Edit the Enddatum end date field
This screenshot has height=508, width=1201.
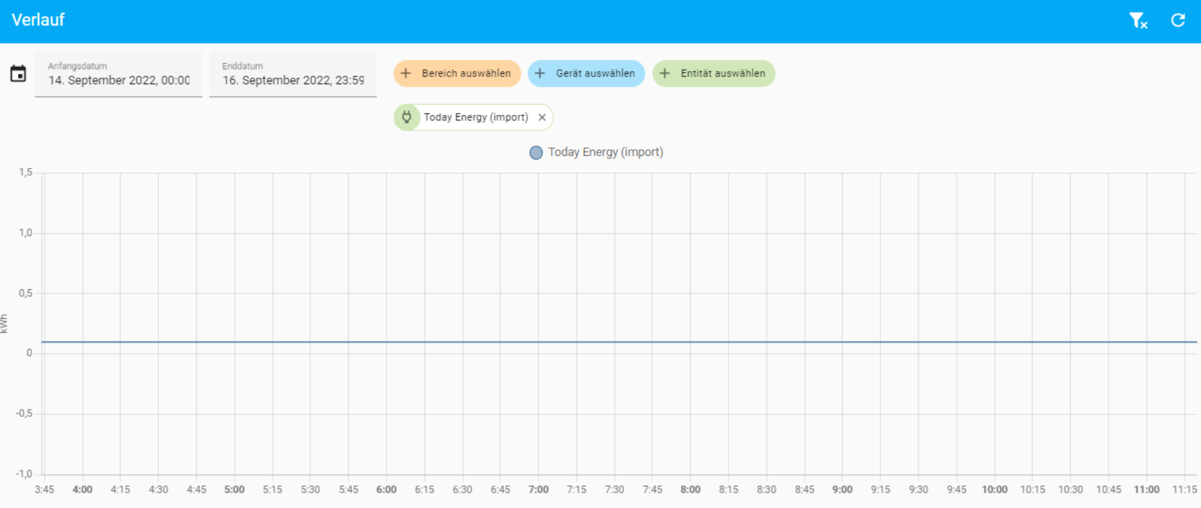pos(293,74)
